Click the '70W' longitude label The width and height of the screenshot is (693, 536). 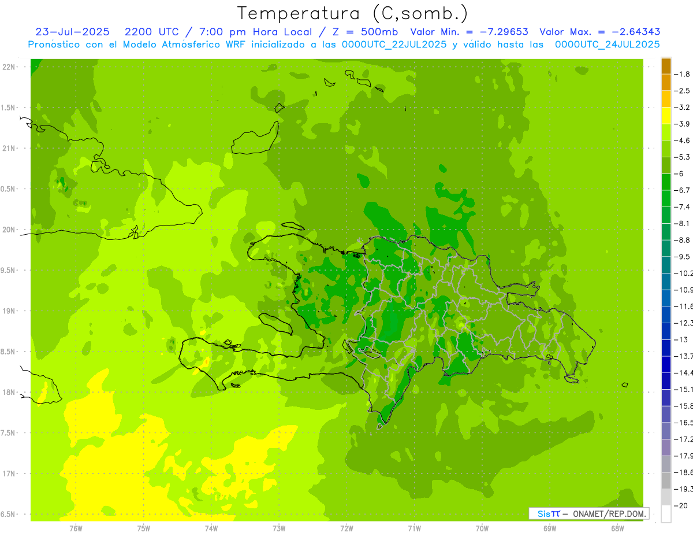482,528
